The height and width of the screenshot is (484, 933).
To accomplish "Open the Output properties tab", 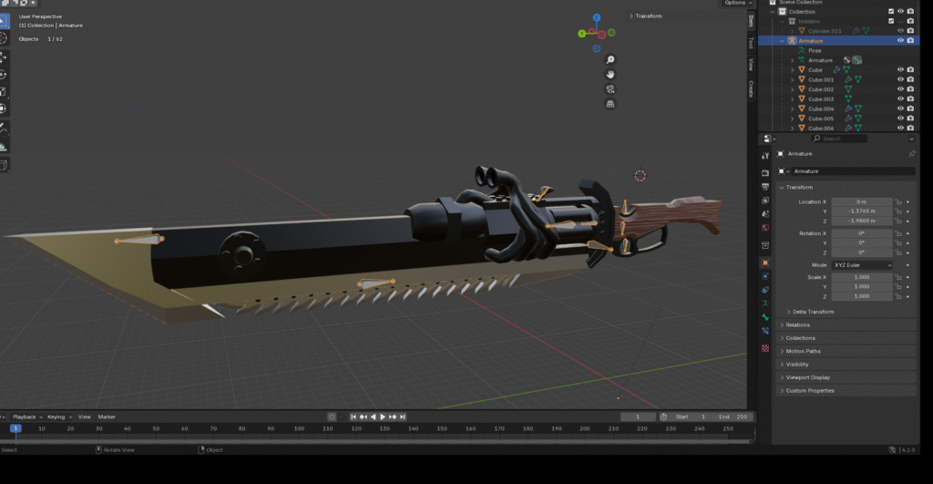I will tap(765, 186).
